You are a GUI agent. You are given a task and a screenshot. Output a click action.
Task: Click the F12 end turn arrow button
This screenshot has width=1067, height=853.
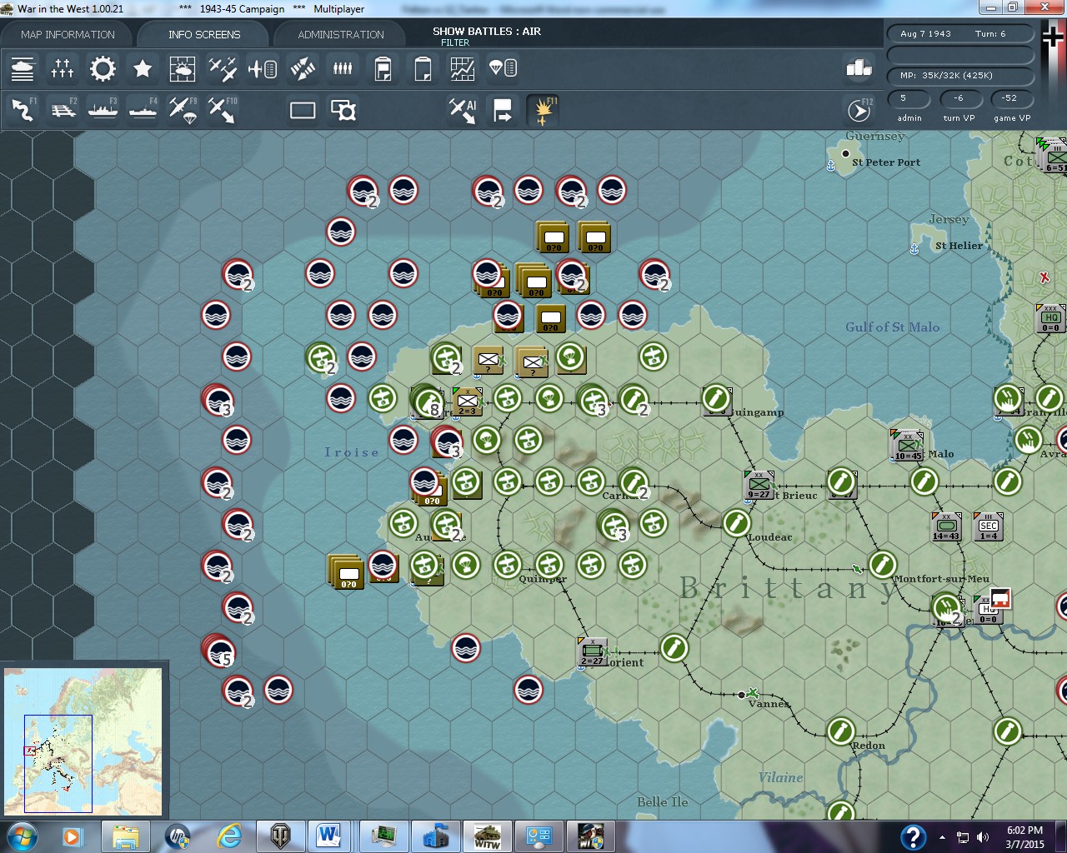[859, 110]
